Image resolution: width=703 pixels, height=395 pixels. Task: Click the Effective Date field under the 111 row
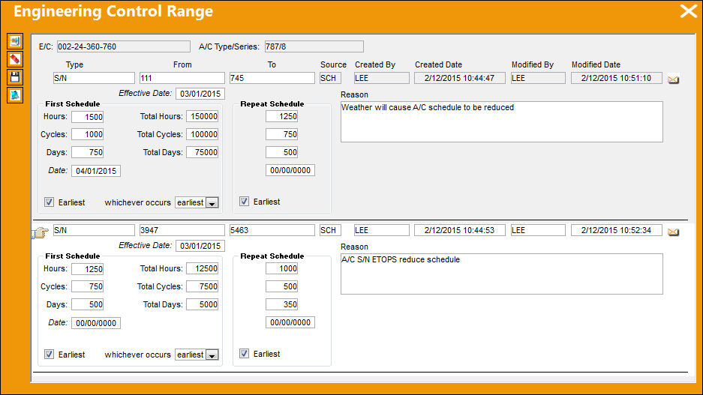click(x=200, y=94)
